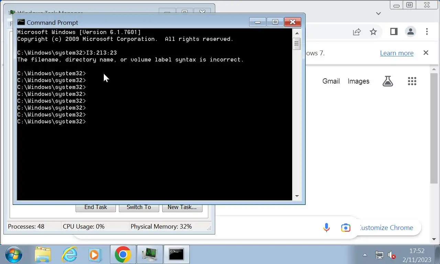Open the Google apps grid
Viewport: 440px width, 264px height.
412,81
